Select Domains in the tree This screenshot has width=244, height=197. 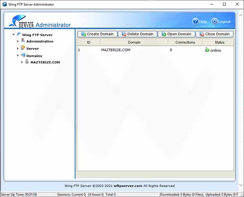click(34, 56)
